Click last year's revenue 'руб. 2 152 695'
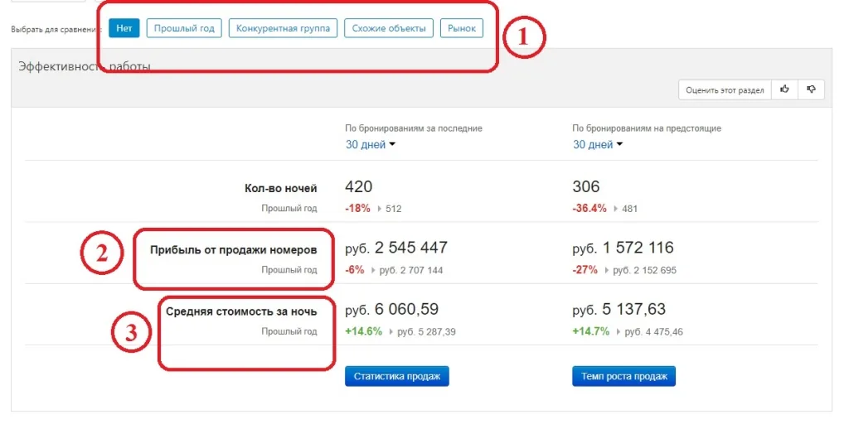 point(645,270)
